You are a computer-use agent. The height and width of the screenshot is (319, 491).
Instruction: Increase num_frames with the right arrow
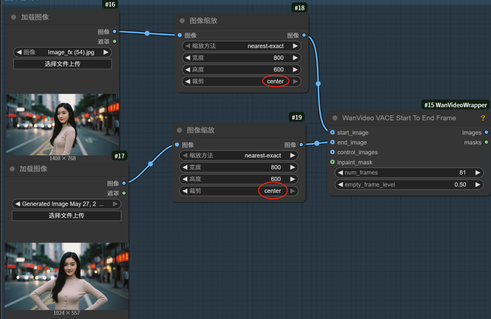click(477, 173)
